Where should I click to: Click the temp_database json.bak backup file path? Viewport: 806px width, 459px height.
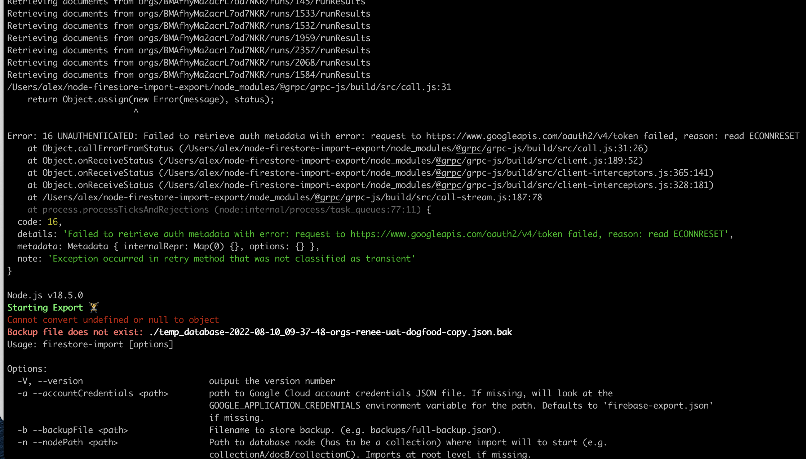coord(330,332)
